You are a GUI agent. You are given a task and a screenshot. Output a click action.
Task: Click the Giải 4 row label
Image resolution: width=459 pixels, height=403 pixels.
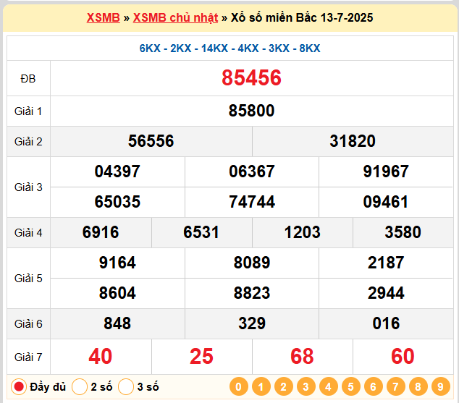click(x=28, y=233)
